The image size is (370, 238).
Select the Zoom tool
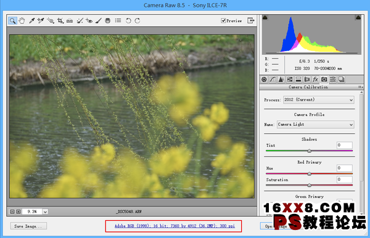pos(12,21)
